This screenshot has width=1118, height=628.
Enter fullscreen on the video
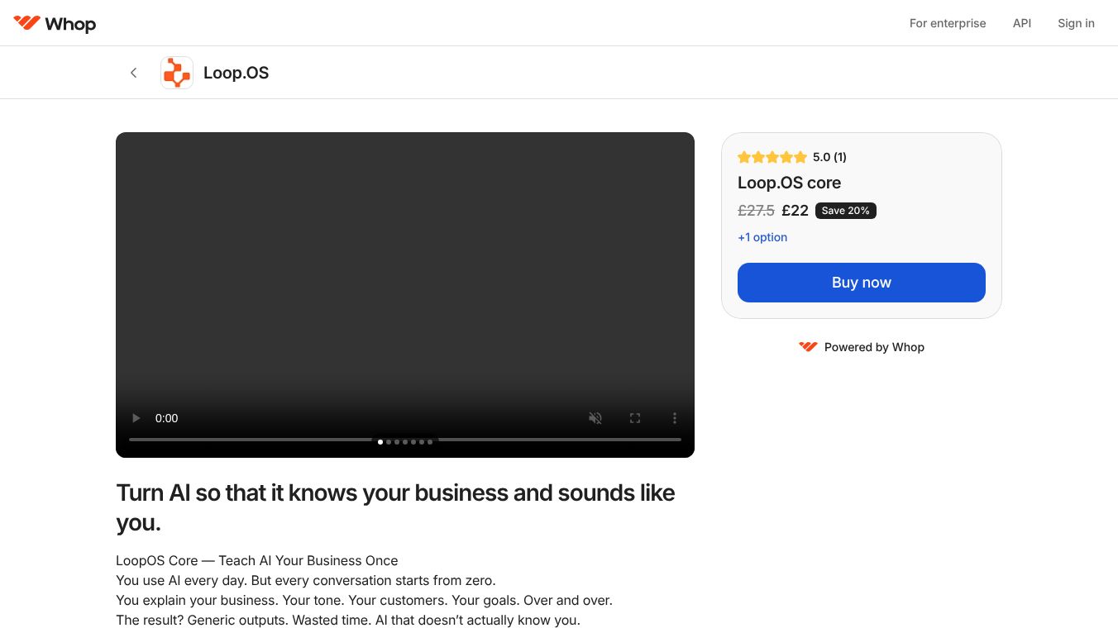(635, 418)
